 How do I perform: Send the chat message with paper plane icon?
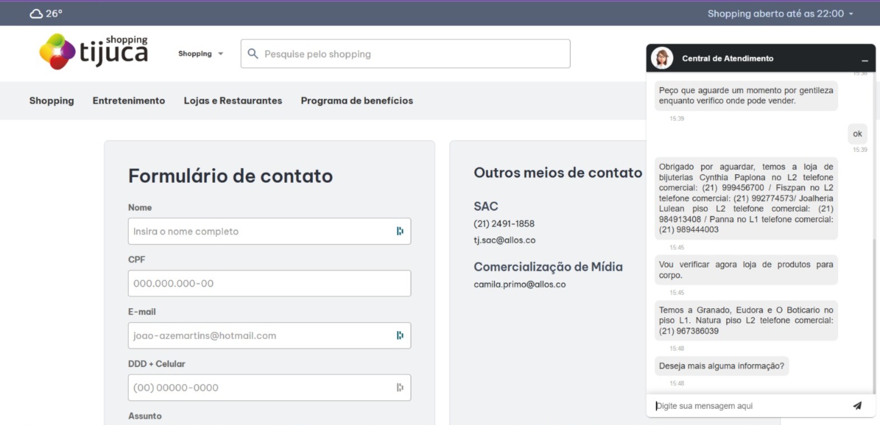pos(857,405)
